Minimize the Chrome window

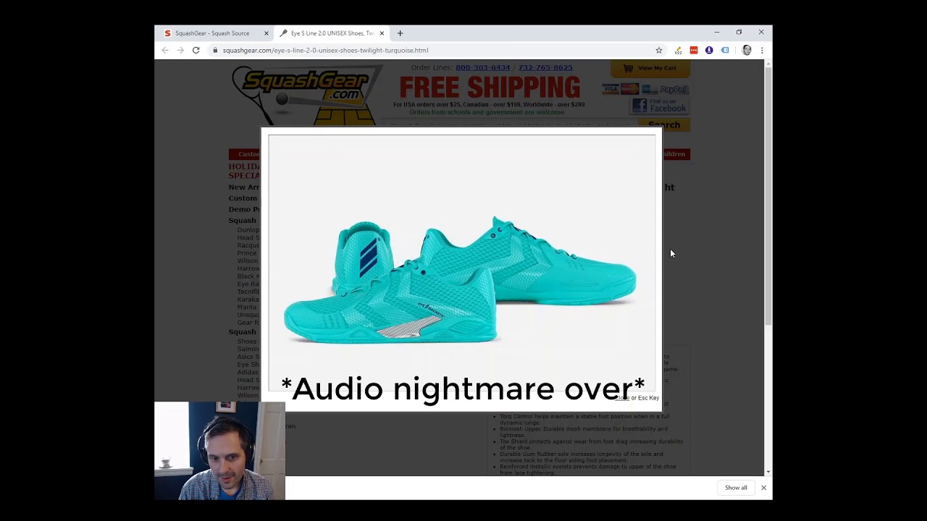pyautogui.click(x=717, y=33)
